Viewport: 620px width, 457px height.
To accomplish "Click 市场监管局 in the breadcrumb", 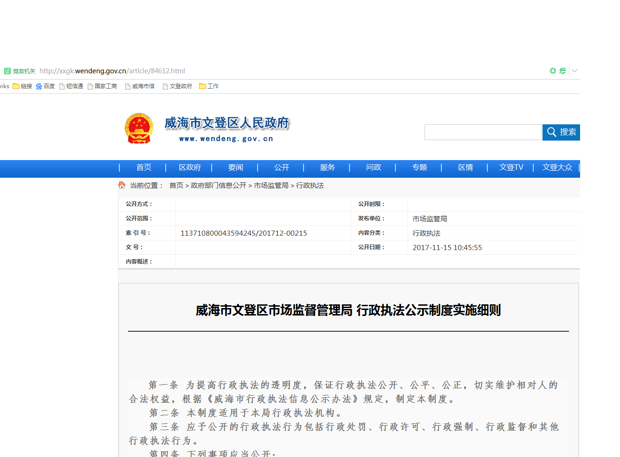I will 271,186.
